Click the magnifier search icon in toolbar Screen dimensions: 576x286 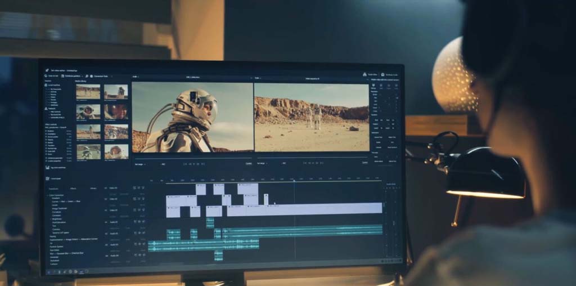tap(87, 76)
